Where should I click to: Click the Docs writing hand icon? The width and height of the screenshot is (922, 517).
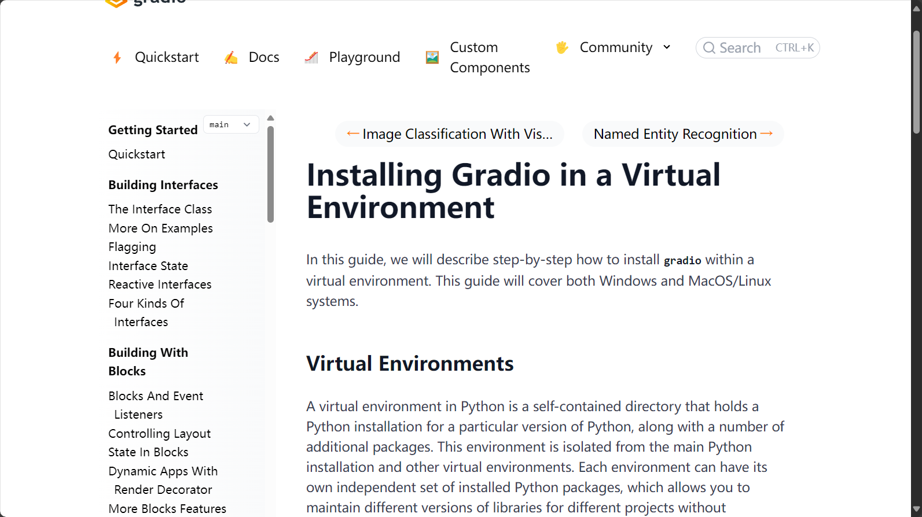(x=231, y=57)
